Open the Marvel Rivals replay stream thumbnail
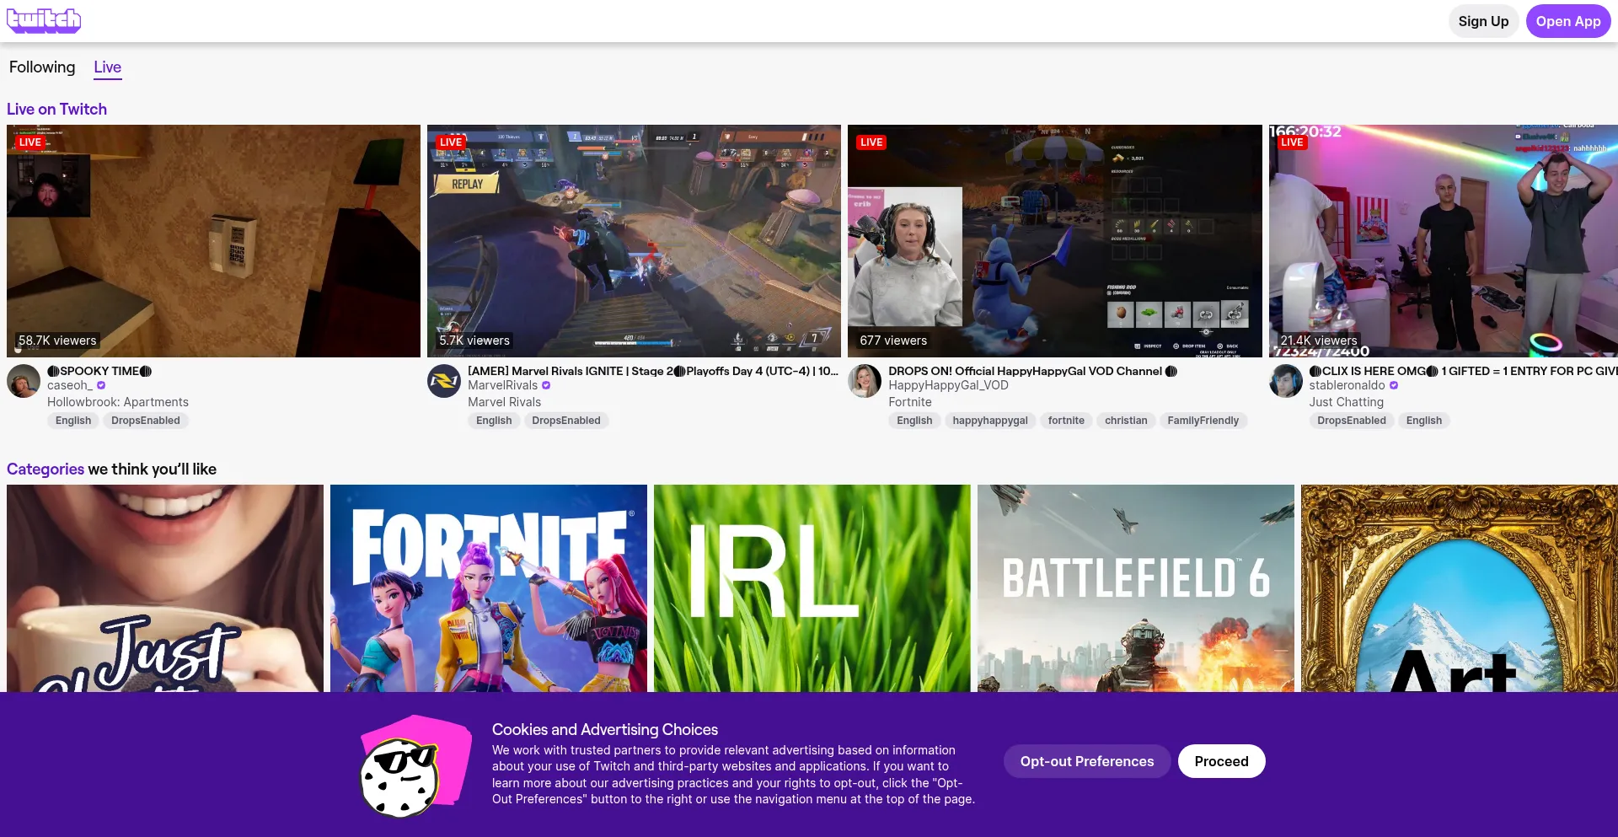1618x837 pixels. coord(634,241)
